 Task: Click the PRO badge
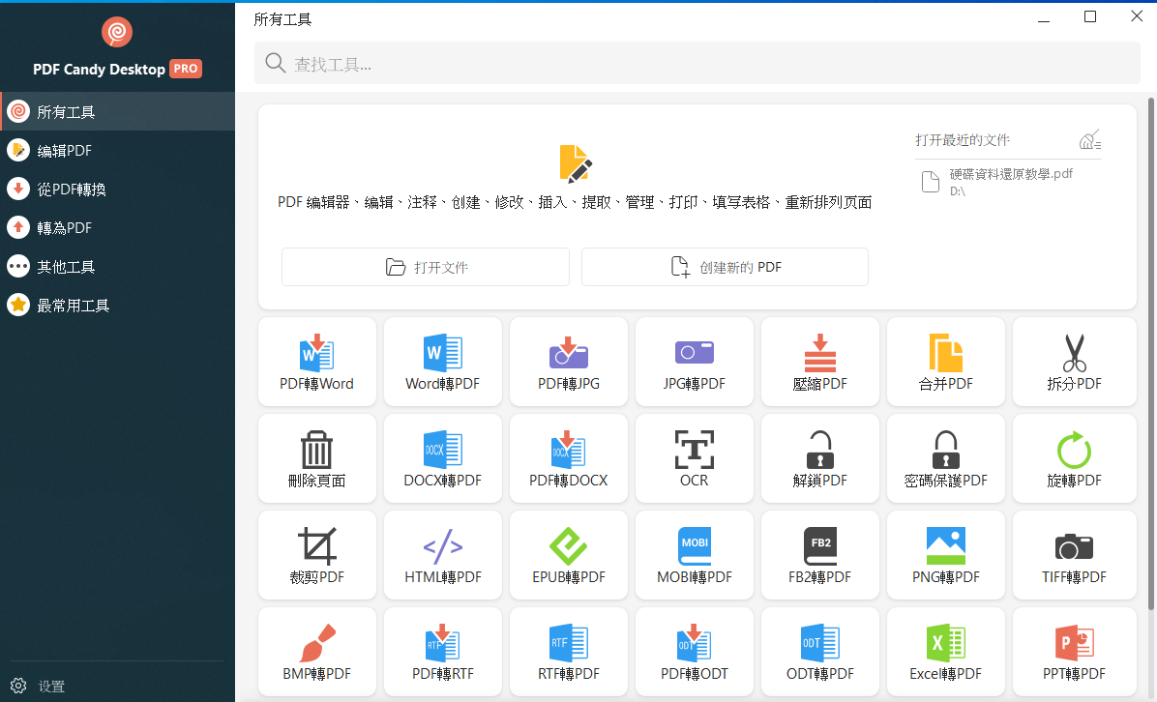tap(185, 69)
